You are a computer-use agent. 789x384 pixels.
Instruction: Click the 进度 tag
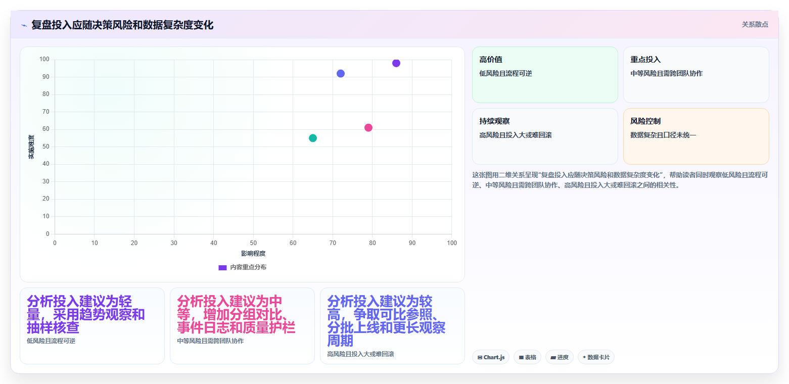560,357
